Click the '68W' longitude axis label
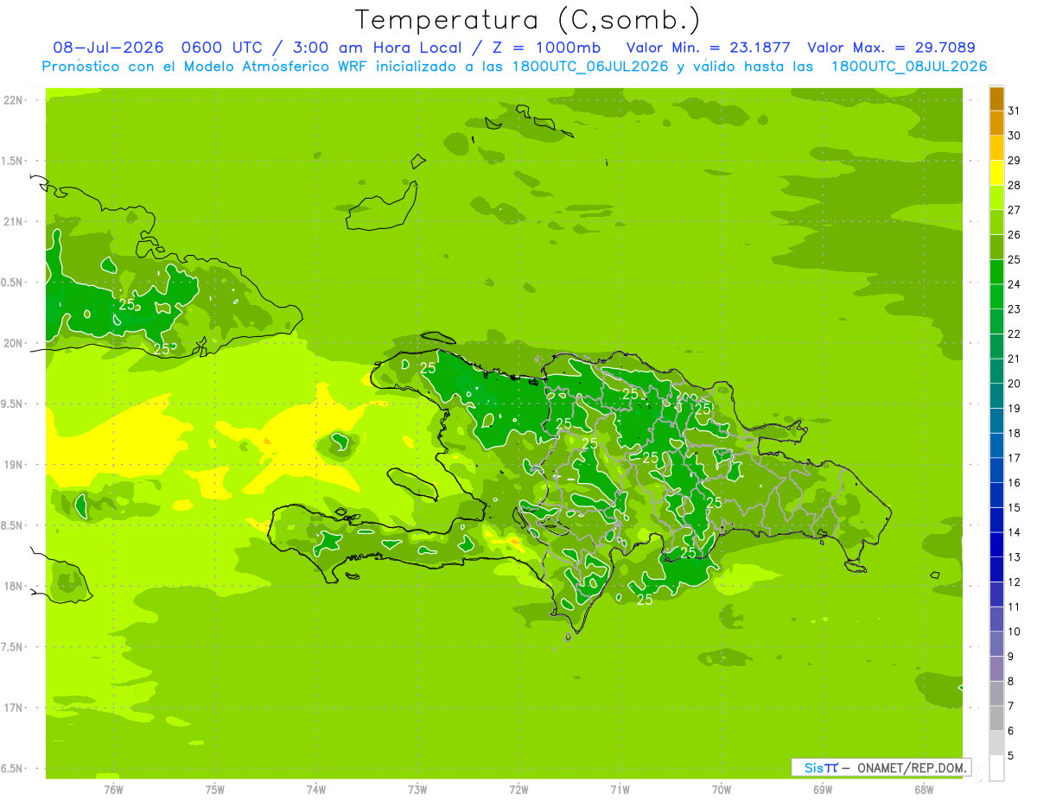The height and width of the screenshot is (801, 1037). pyautogui.click(x=924, y=789)
